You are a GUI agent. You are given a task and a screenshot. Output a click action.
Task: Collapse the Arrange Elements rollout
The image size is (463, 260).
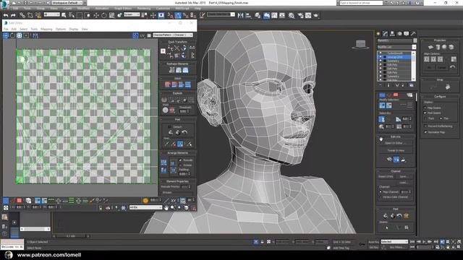pyautogui.click(x=177, y=153)
